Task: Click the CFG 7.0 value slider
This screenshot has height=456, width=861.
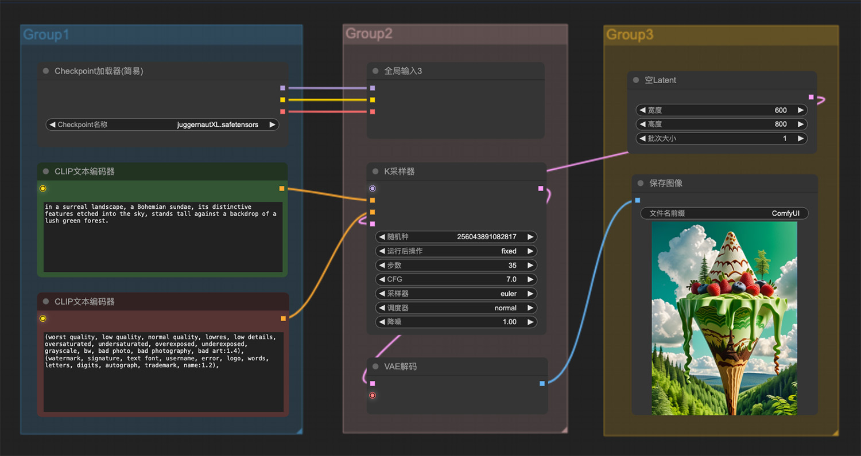Action: pyautogui.click(x=456, y=279)
